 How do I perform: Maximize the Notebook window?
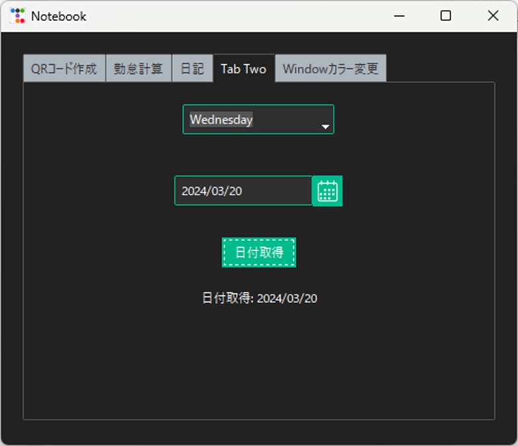tap(445, 16)
